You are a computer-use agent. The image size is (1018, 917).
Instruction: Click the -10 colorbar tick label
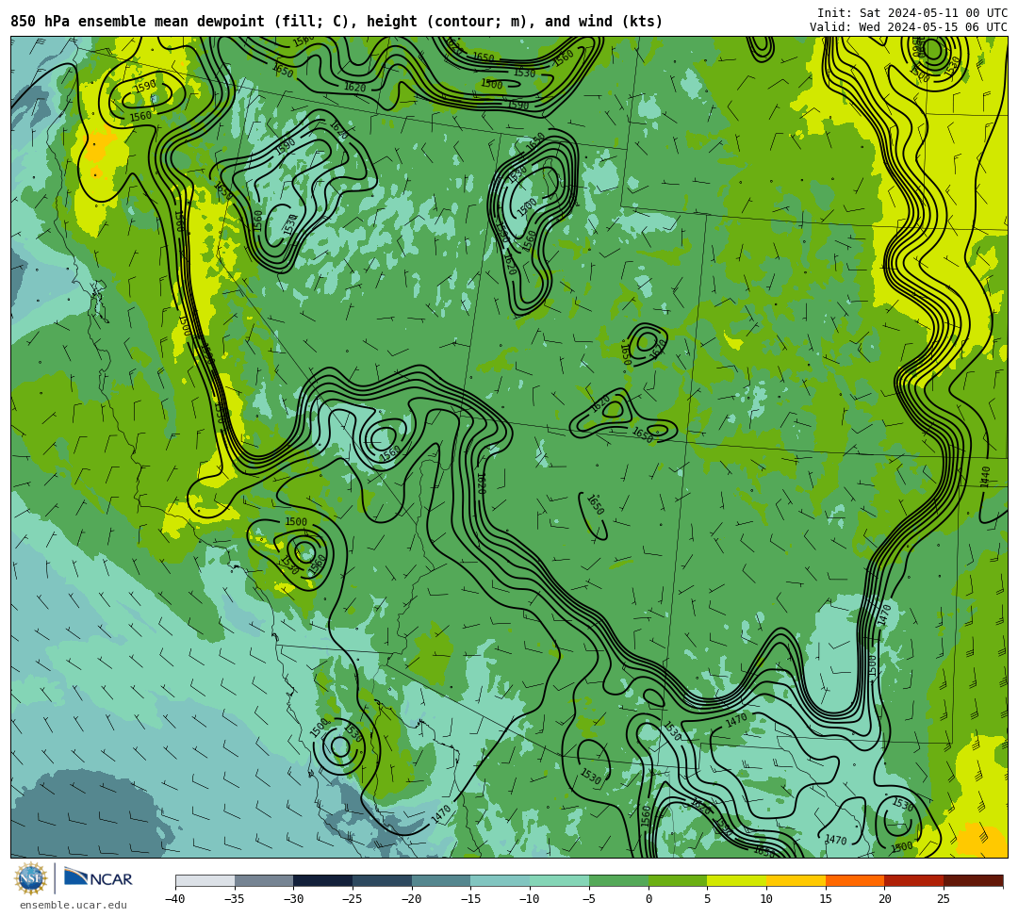pos(530,899)
